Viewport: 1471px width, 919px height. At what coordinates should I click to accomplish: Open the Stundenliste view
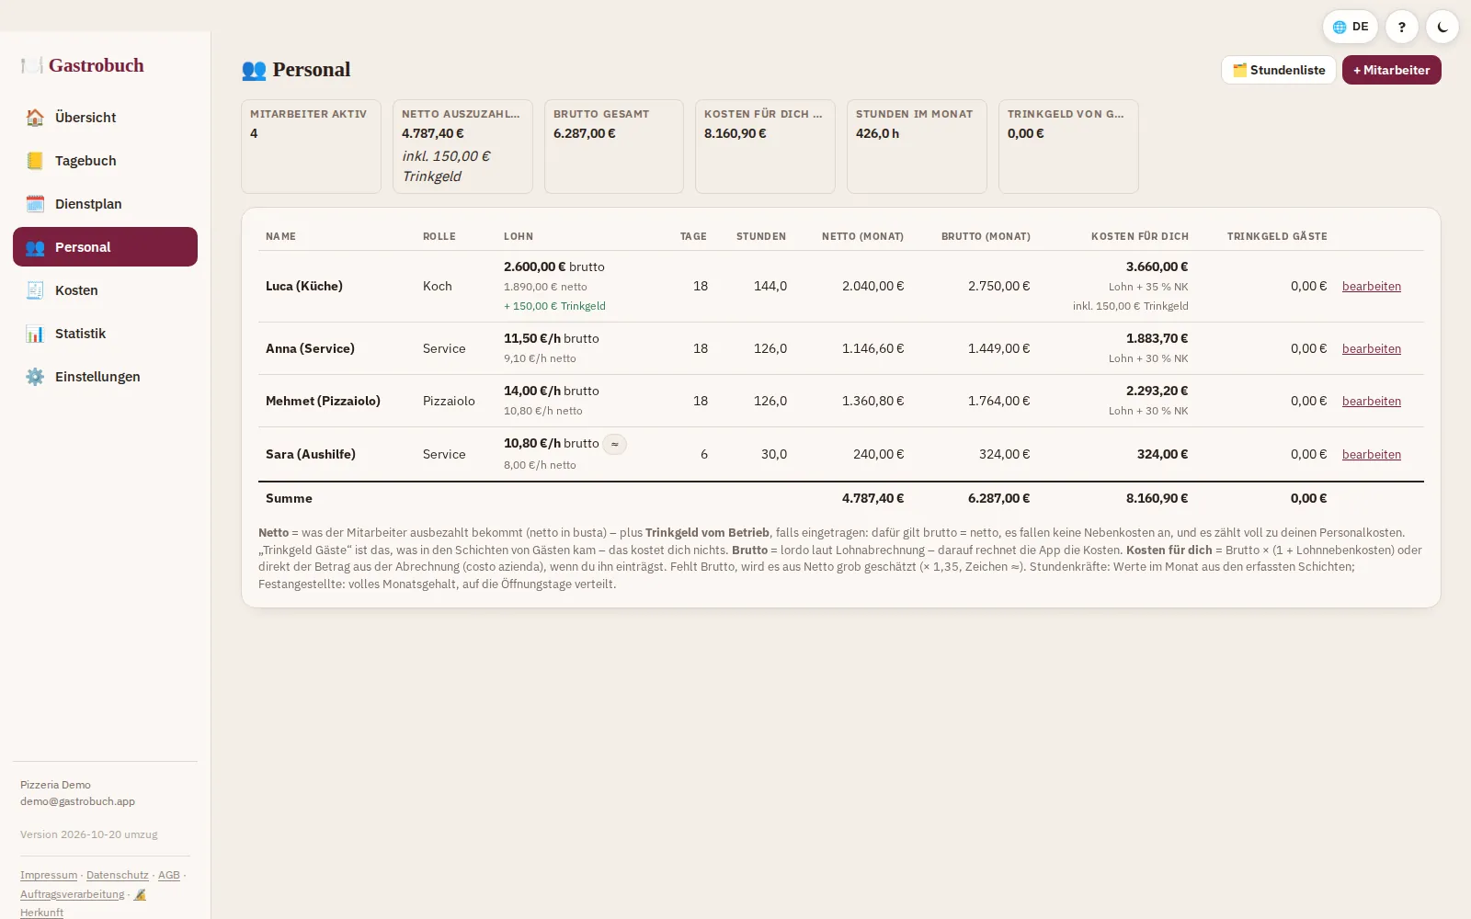click(x=1278, y=70)
